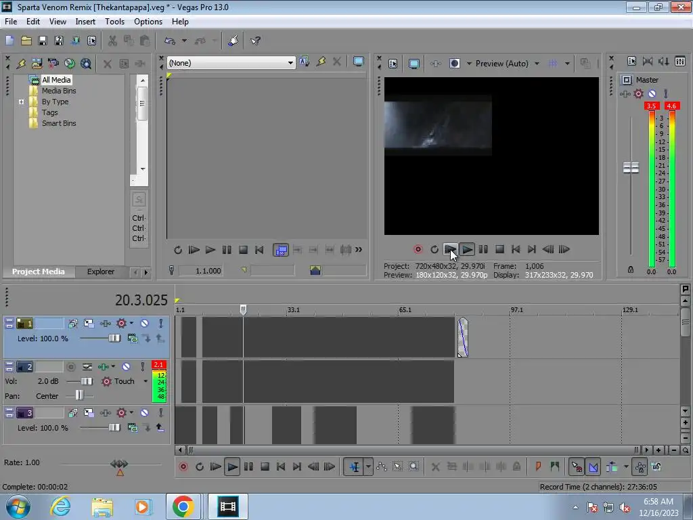Open Google Chrome from the taskbar
This screenshot has width=693, height=520.
coord(183,506)
